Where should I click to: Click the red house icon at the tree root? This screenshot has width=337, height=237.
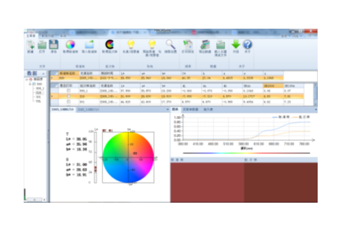[31, 79]
